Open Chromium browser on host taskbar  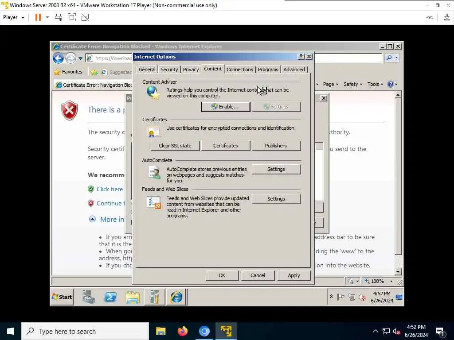coord(204,331)
